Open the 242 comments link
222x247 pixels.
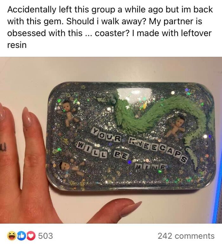point(186,236)
